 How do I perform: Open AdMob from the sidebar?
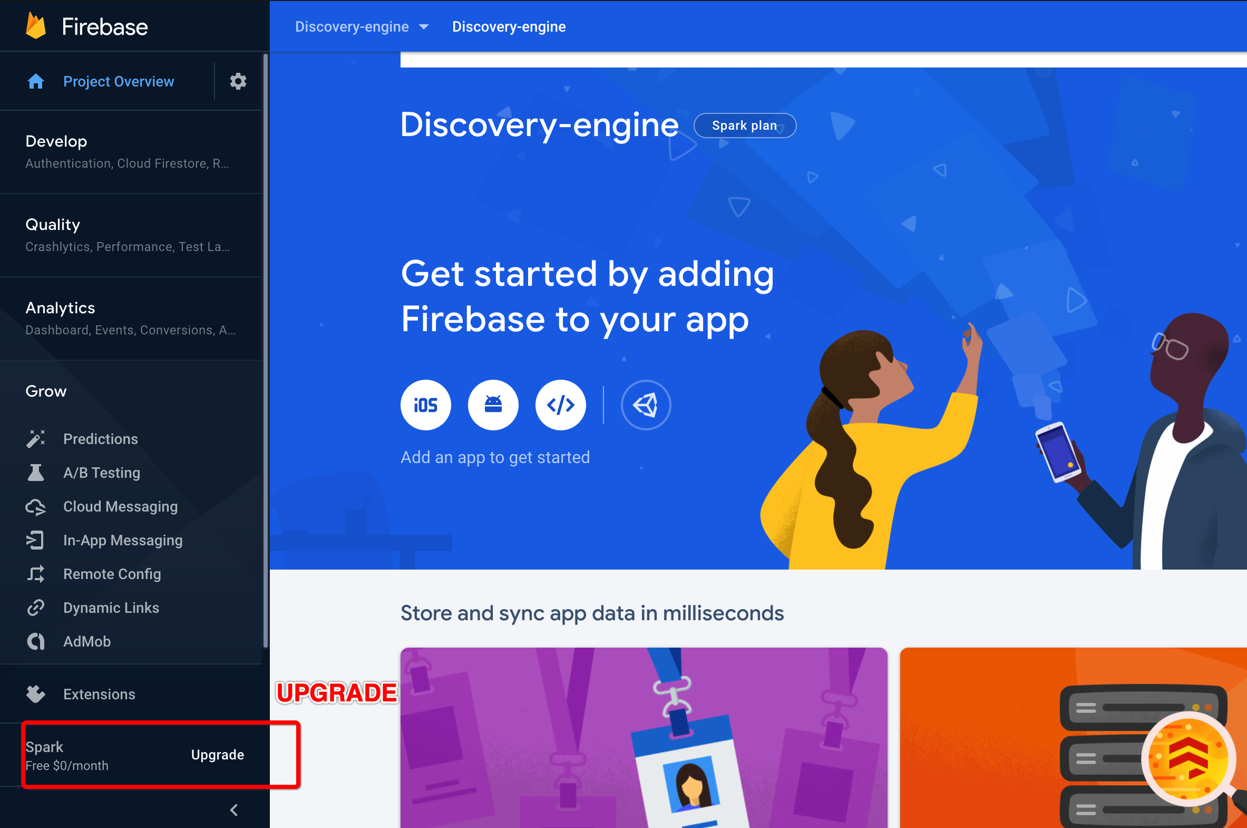point(87,641)
